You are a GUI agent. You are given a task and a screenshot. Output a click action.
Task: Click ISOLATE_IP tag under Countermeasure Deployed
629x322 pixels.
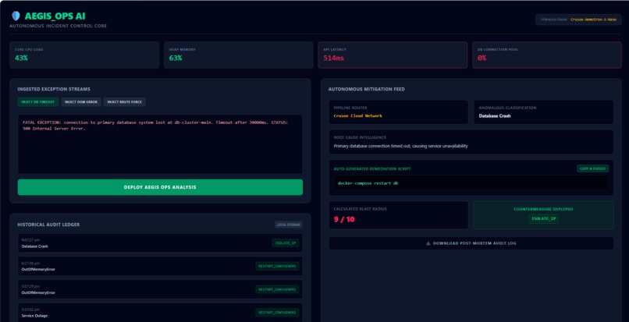point(544,219)
